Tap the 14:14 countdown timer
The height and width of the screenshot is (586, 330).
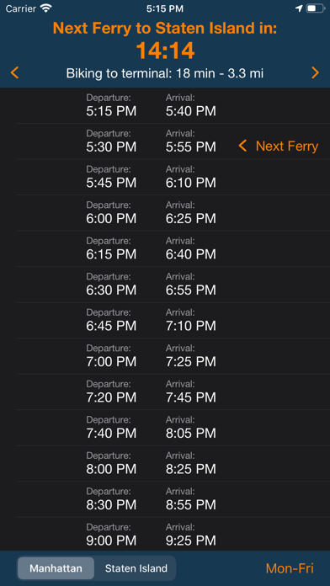coord(165,51)
